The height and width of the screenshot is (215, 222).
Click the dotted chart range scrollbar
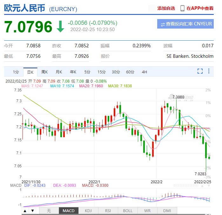(186, 185)
